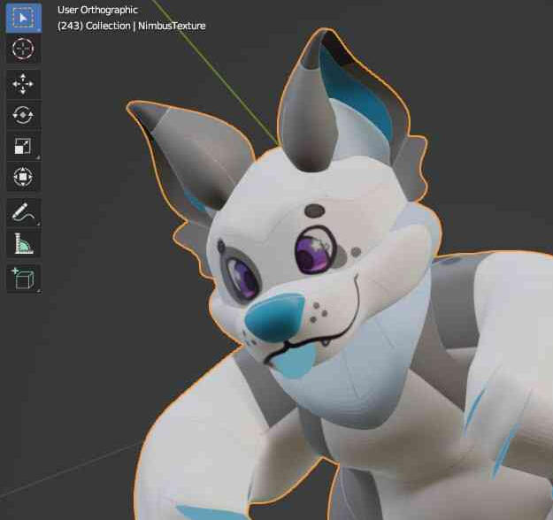Viewport: 553px width, 520px height.
Task: Select the Move tool
Action: point(23,84)
